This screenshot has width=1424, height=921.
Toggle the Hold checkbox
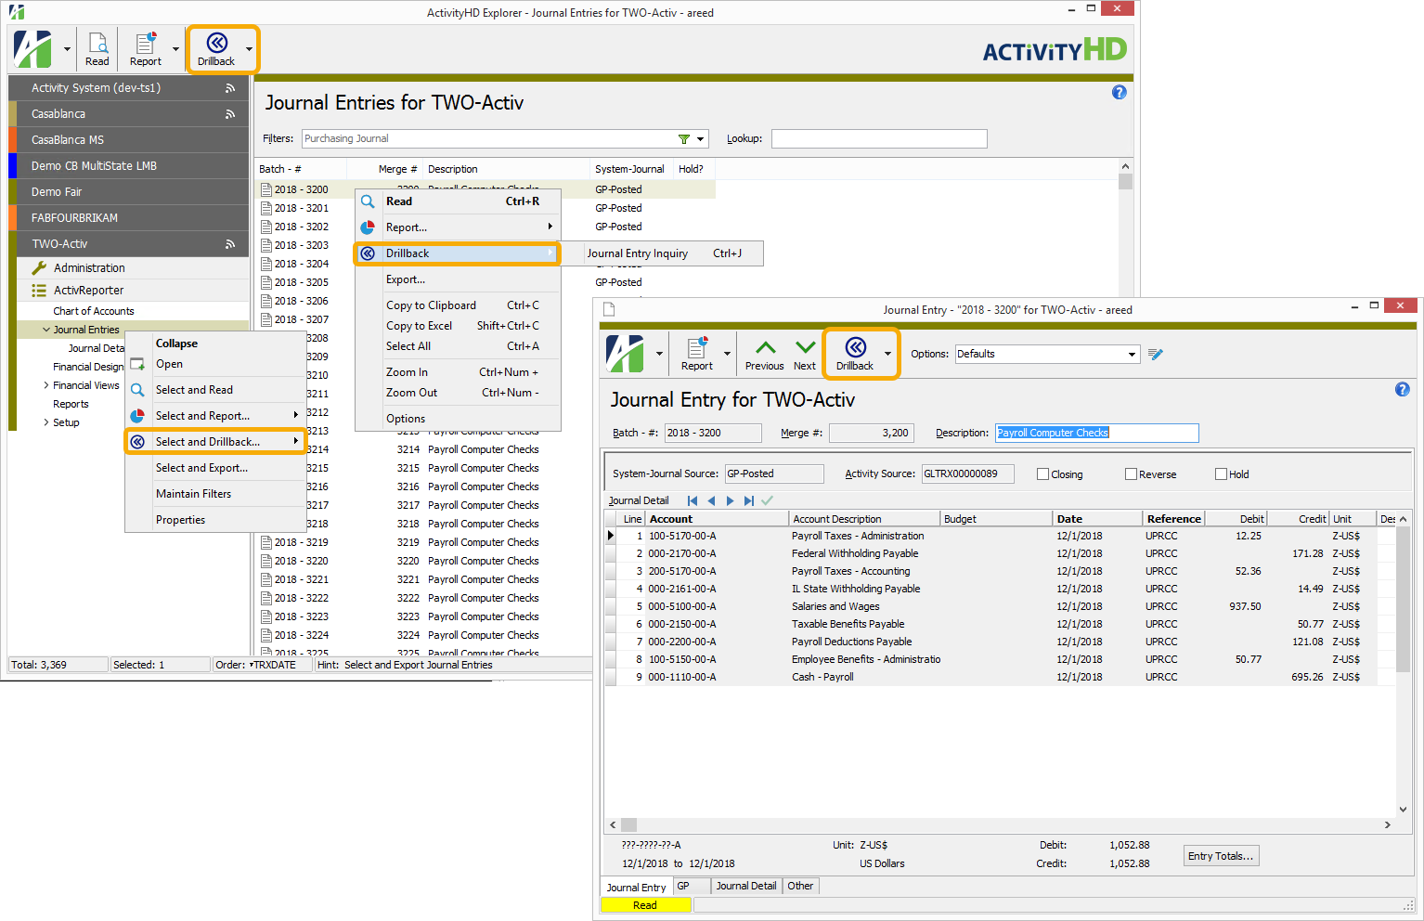tap(1221, 474)
